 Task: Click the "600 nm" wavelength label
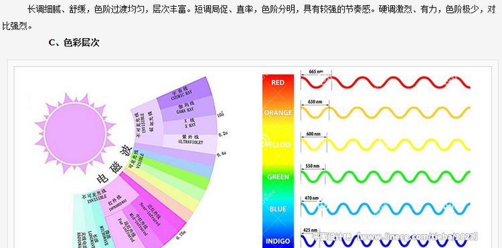[x=313, y=134]
